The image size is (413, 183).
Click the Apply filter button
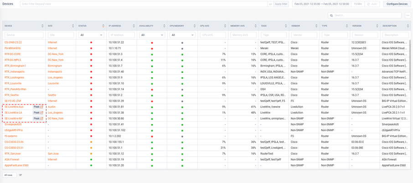click(281, 4)
